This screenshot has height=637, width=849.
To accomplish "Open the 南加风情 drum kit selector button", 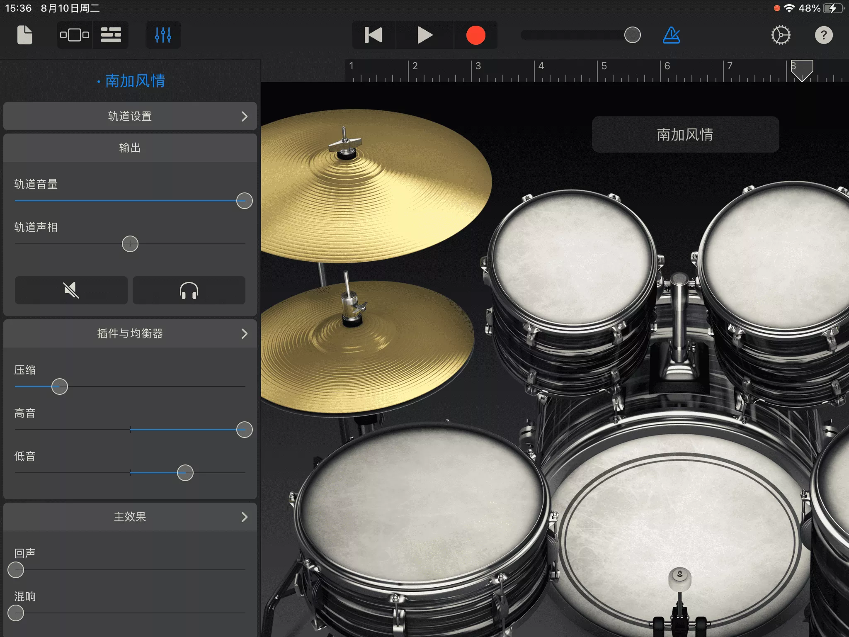I will coord(685,134).
